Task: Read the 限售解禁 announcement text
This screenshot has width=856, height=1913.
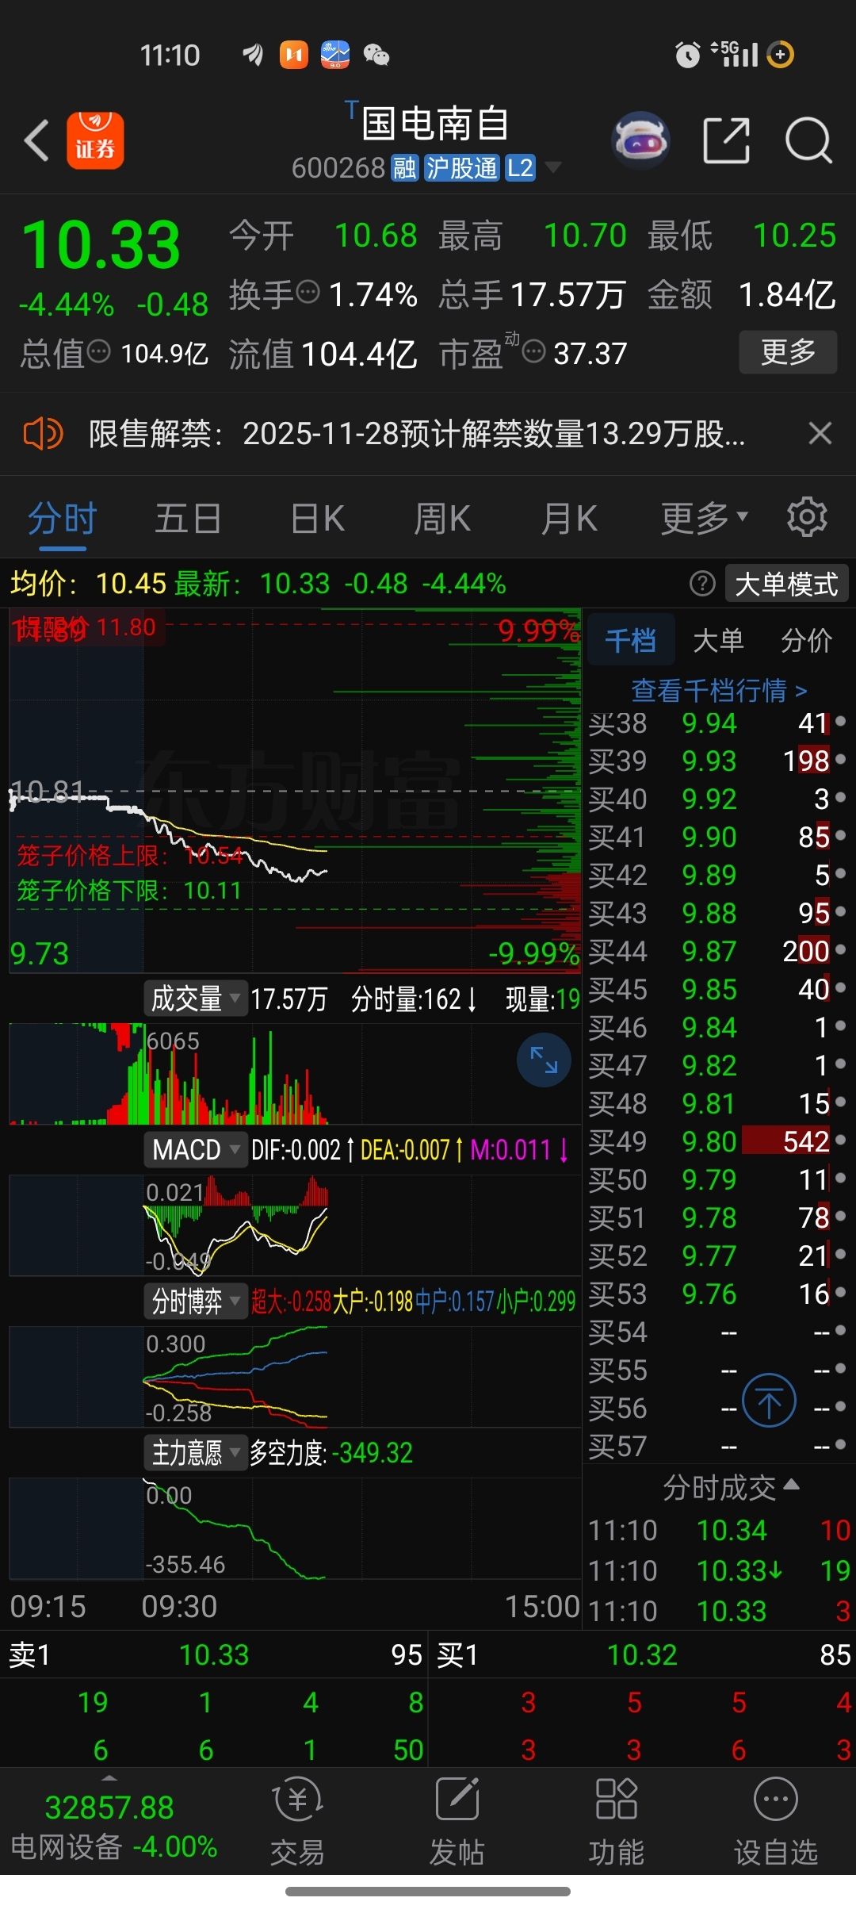Action: pyautogui.click(x=417, y=434)
